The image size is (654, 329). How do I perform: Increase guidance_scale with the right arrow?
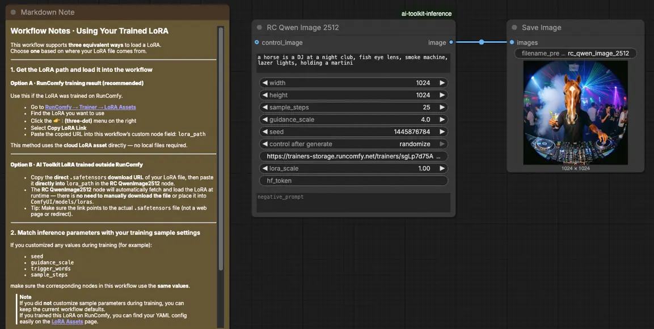click(x=442, y=119)
